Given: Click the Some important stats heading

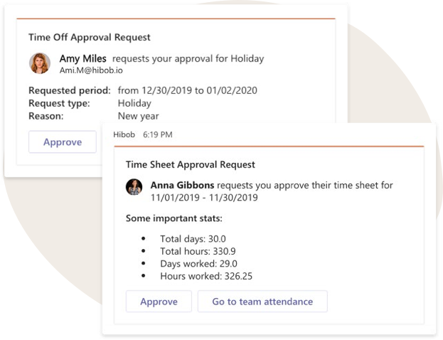Looking at the screenshot, I should coord(174,218).
